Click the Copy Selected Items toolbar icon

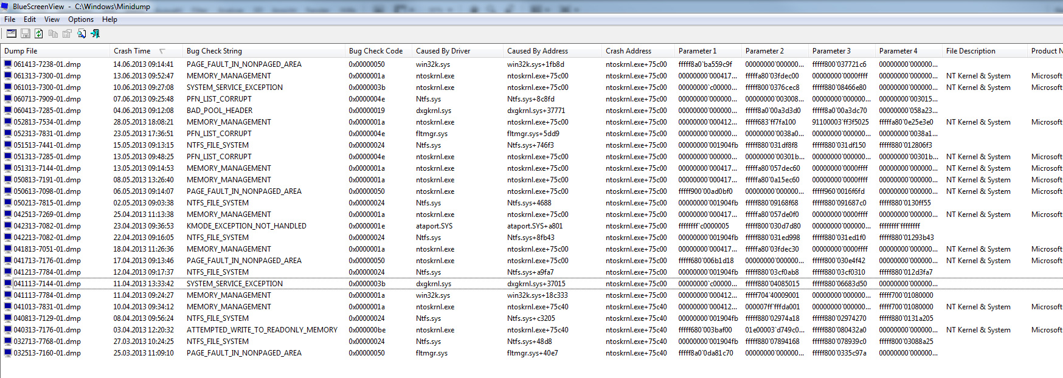(53, 34)
